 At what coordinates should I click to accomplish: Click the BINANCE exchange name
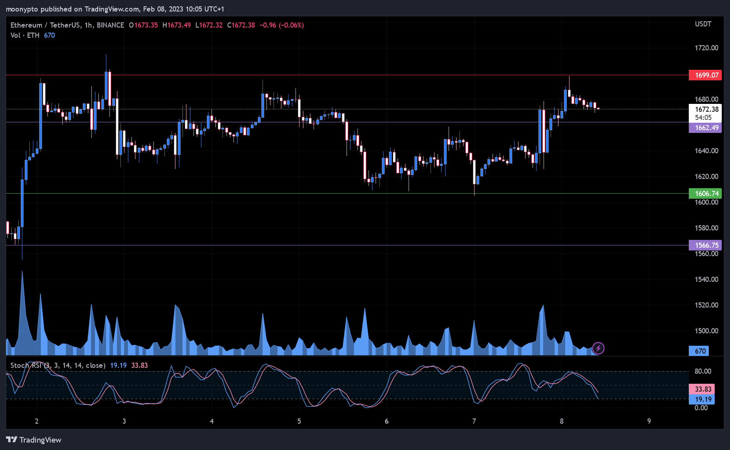(110, 25)
